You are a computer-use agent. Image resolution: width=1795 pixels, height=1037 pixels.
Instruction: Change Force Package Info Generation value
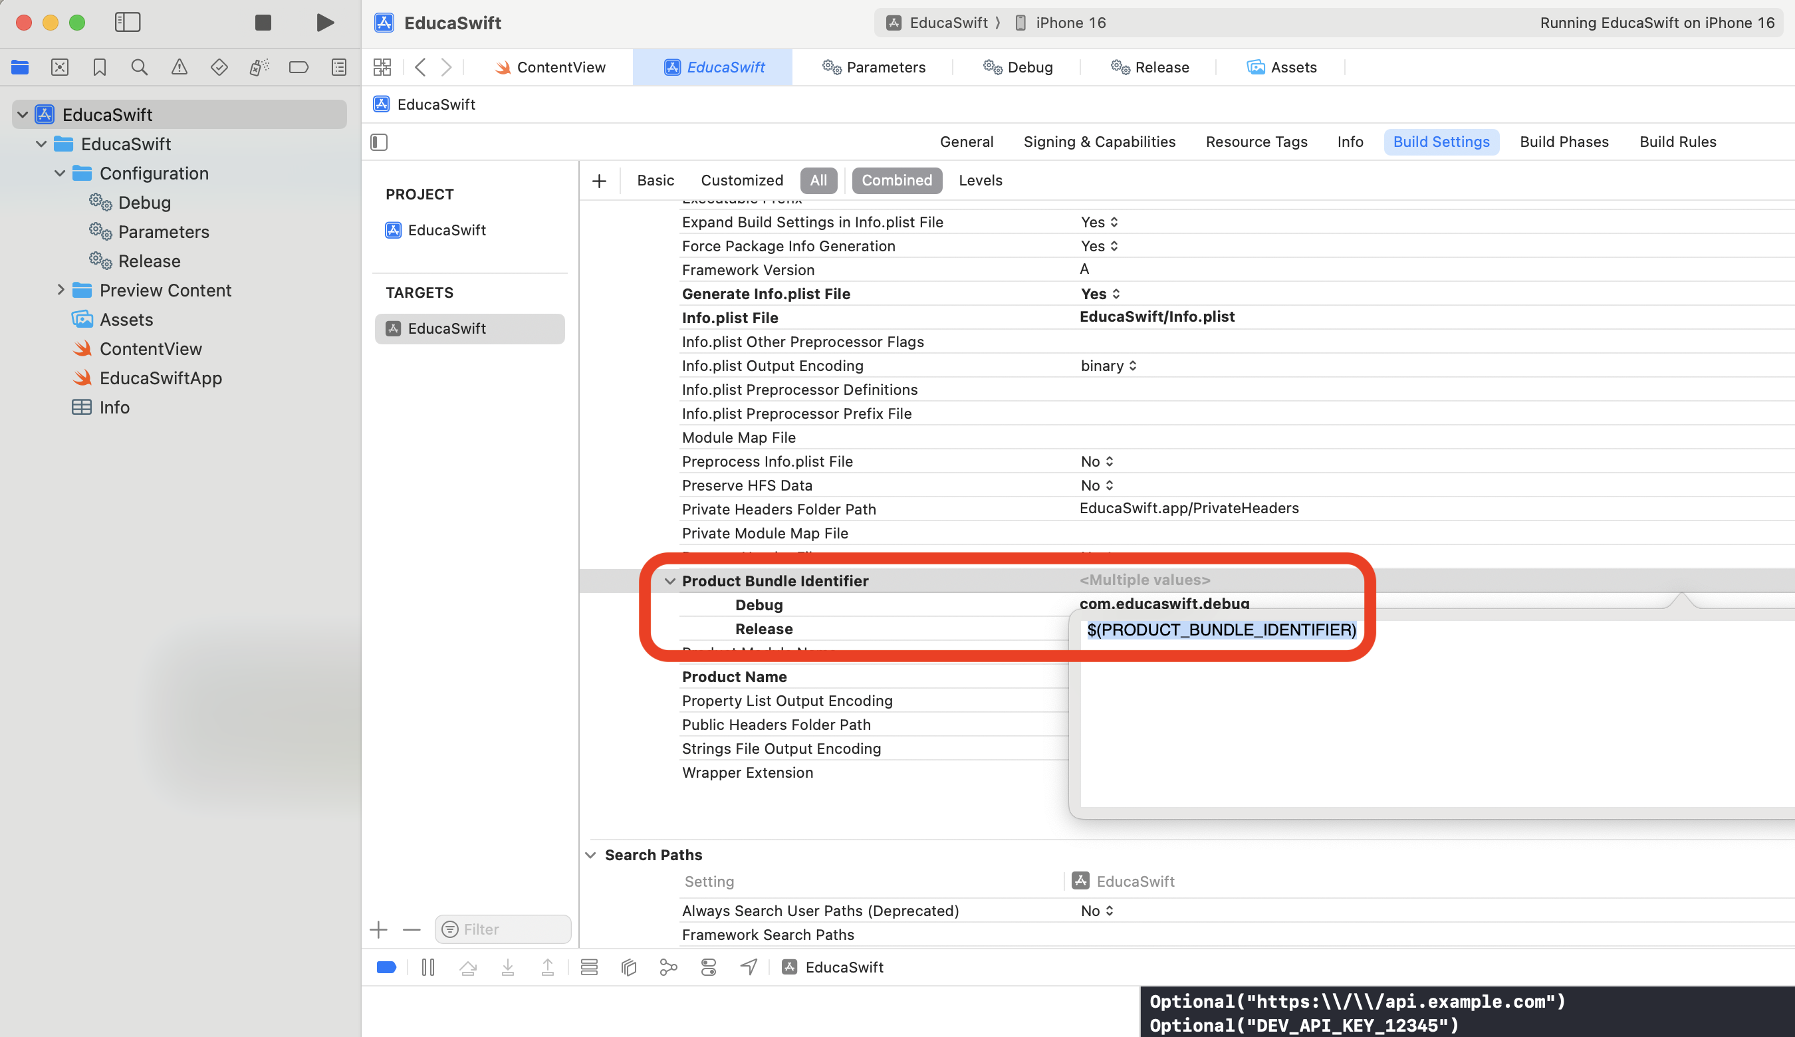coord(1099,247)
